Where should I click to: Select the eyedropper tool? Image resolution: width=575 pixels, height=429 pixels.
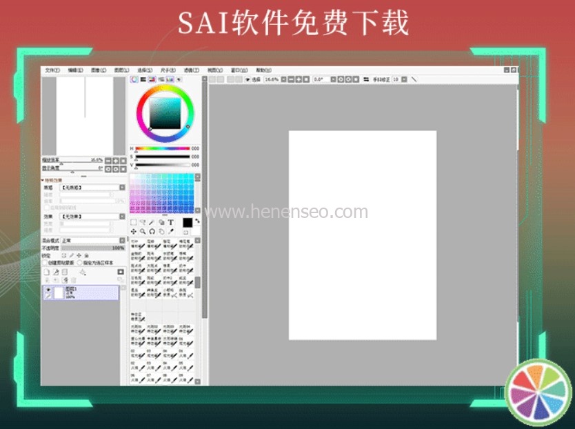coord(170,232)
